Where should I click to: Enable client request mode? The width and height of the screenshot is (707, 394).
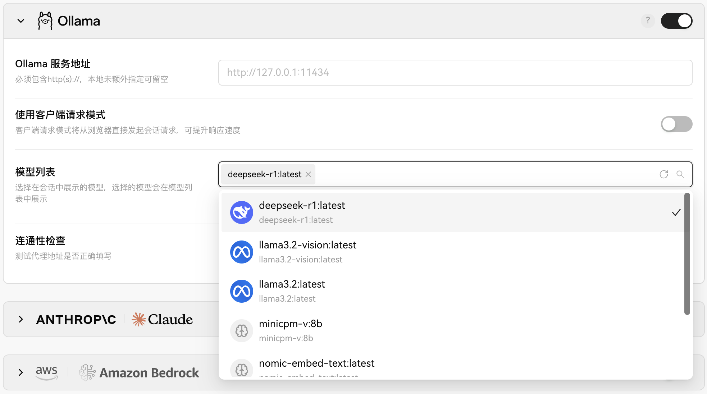(x=676, y=124)
